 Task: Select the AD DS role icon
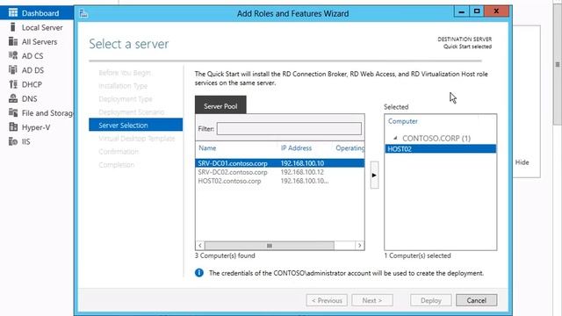[13, 70]
